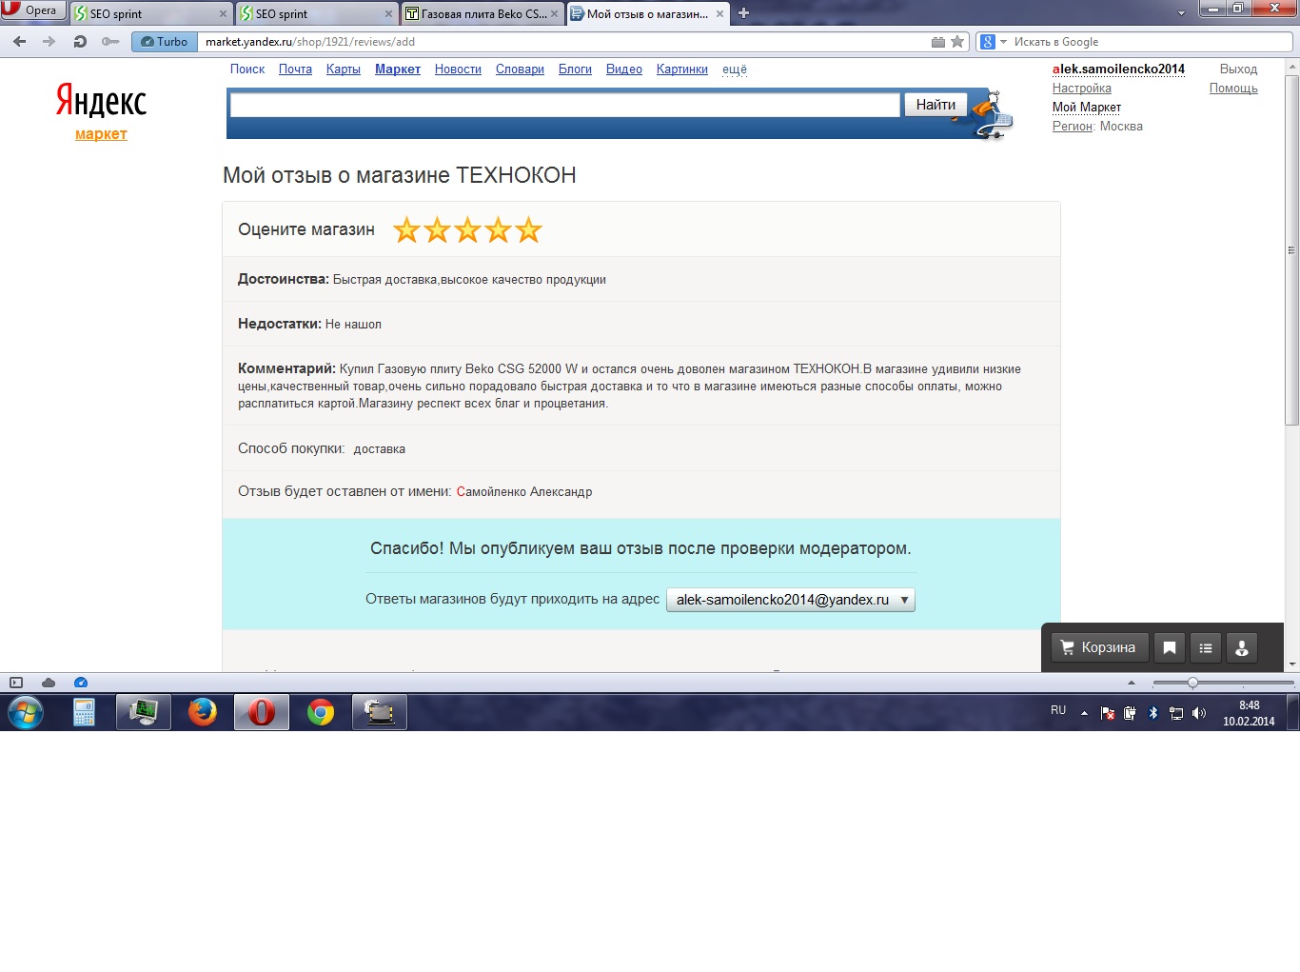Open the Яндекс logo link
Image resolution: width=1300 pixels, height=972 pixels.
[101, 100]
